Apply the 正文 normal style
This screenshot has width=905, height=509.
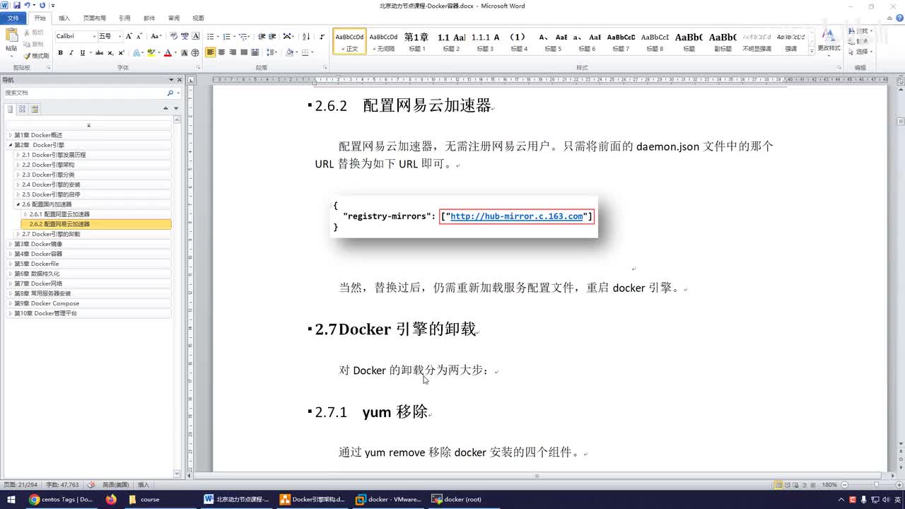[350, 42]
